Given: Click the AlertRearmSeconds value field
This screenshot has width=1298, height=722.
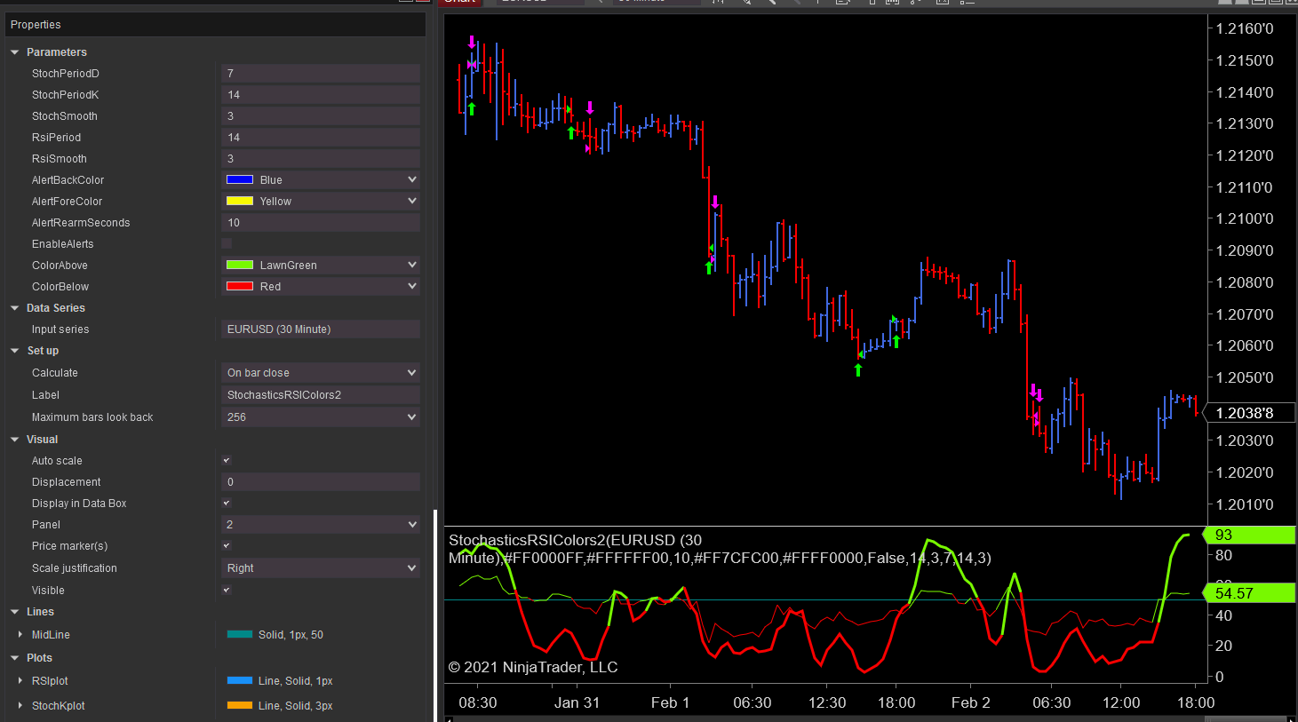Looking at the screenshot, I should tap(321, 222).
